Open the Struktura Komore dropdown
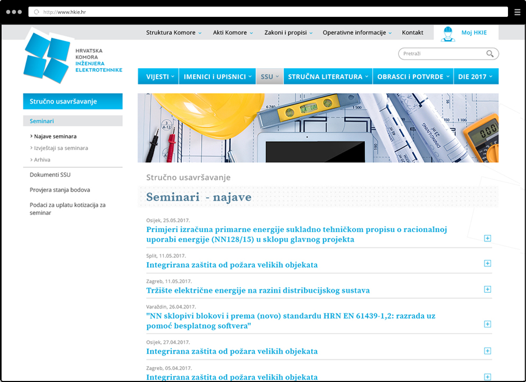 tap(173, 33)
